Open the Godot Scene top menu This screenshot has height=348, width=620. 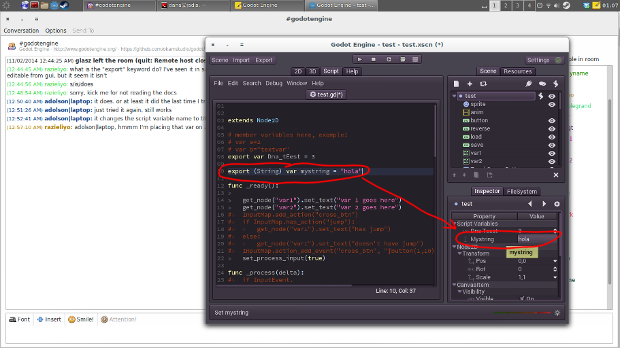click(220, 60)
